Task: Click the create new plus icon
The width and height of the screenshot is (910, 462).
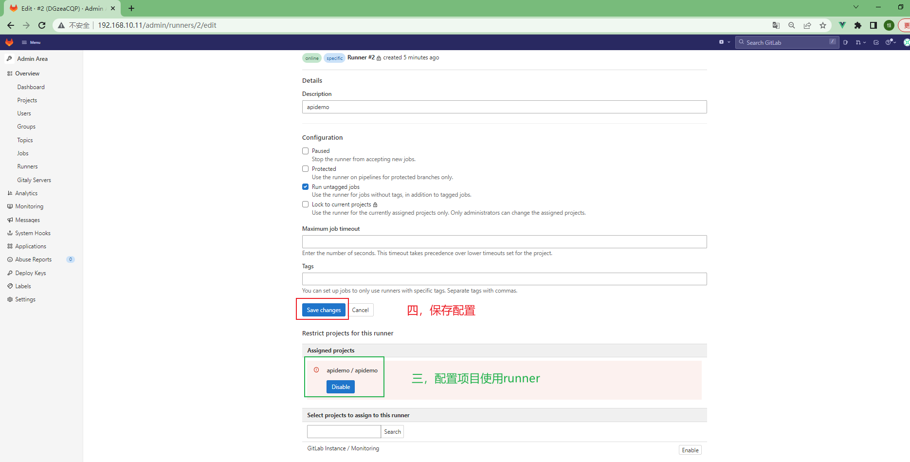Action: 721,42
